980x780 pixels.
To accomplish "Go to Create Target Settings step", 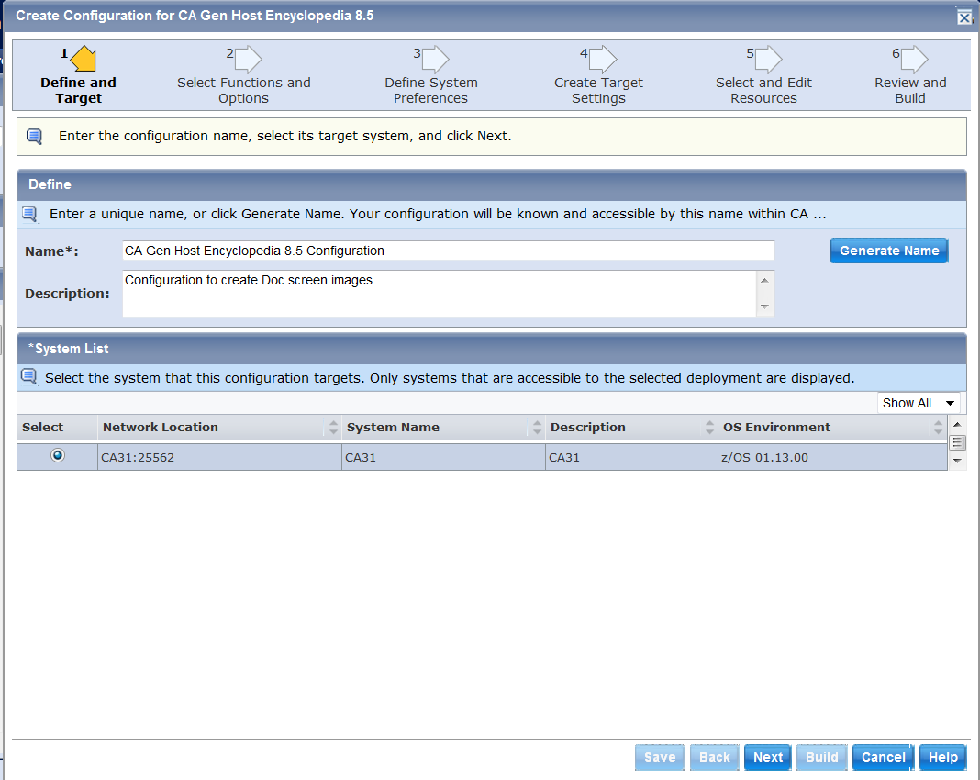I will (598, 90).
